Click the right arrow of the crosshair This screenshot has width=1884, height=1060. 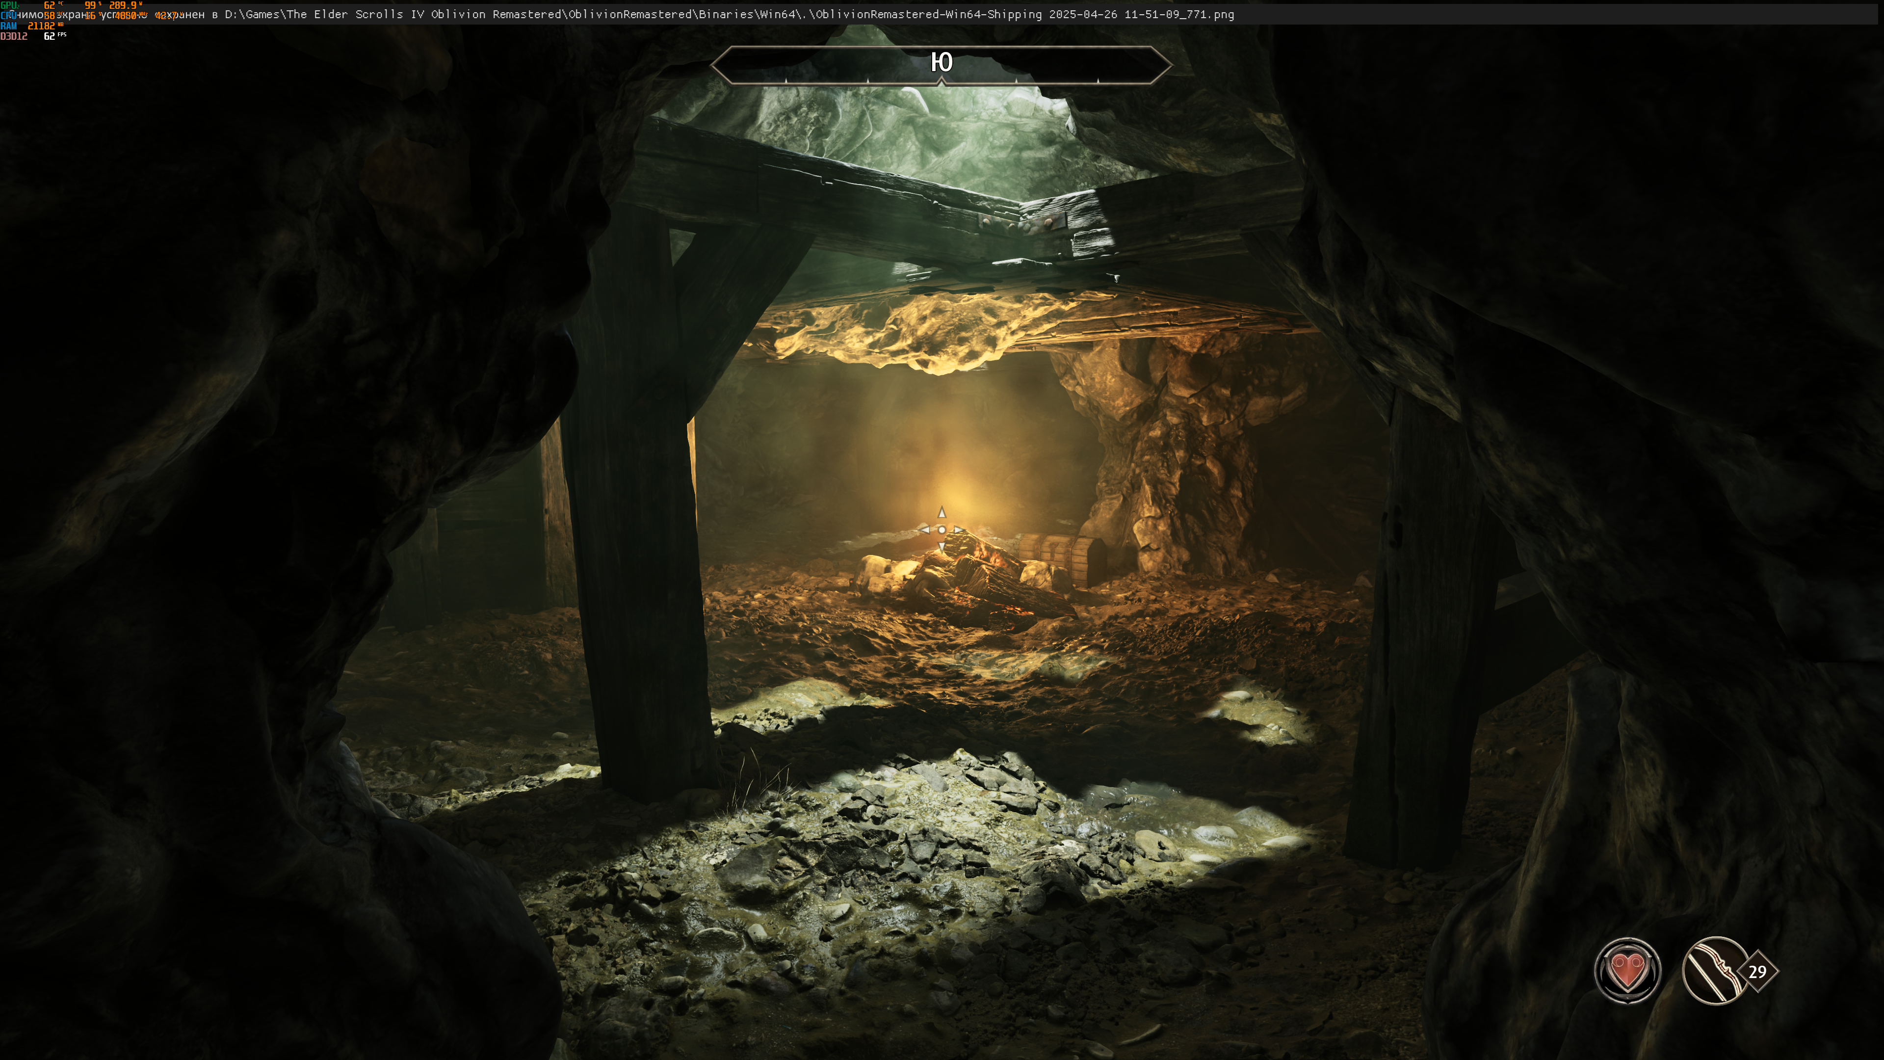pos(959,530)
